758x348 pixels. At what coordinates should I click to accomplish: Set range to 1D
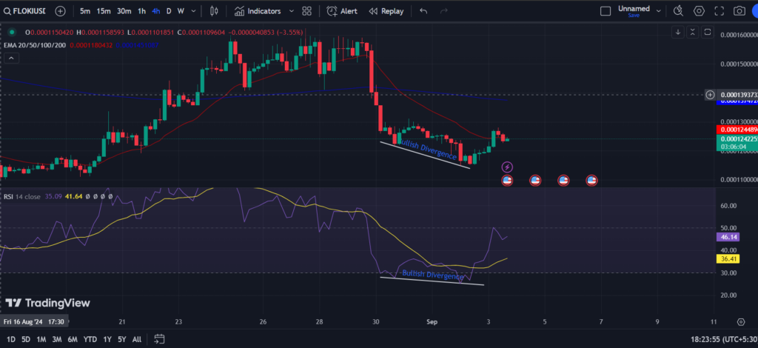coord(10,339)
